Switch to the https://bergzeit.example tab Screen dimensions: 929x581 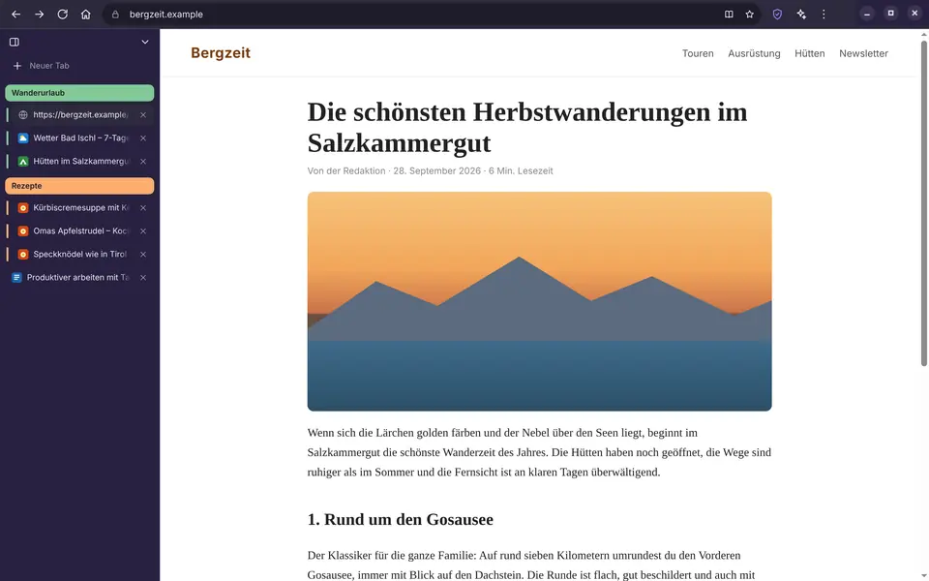click(79, 115)
